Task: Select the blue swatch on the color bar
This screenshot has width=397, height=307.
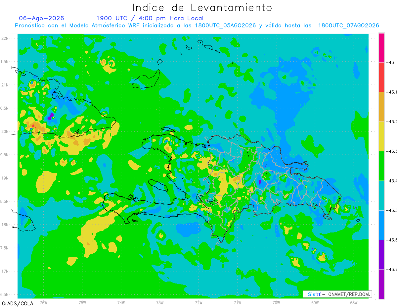Action: (x=381, y=225)
